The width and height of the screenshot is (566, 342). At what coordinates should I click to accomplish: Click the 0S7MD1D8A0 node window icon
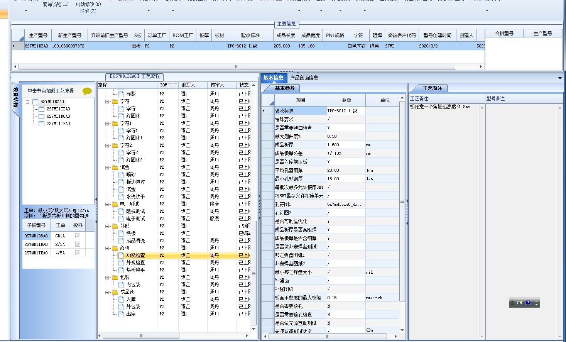click(42, 117)
